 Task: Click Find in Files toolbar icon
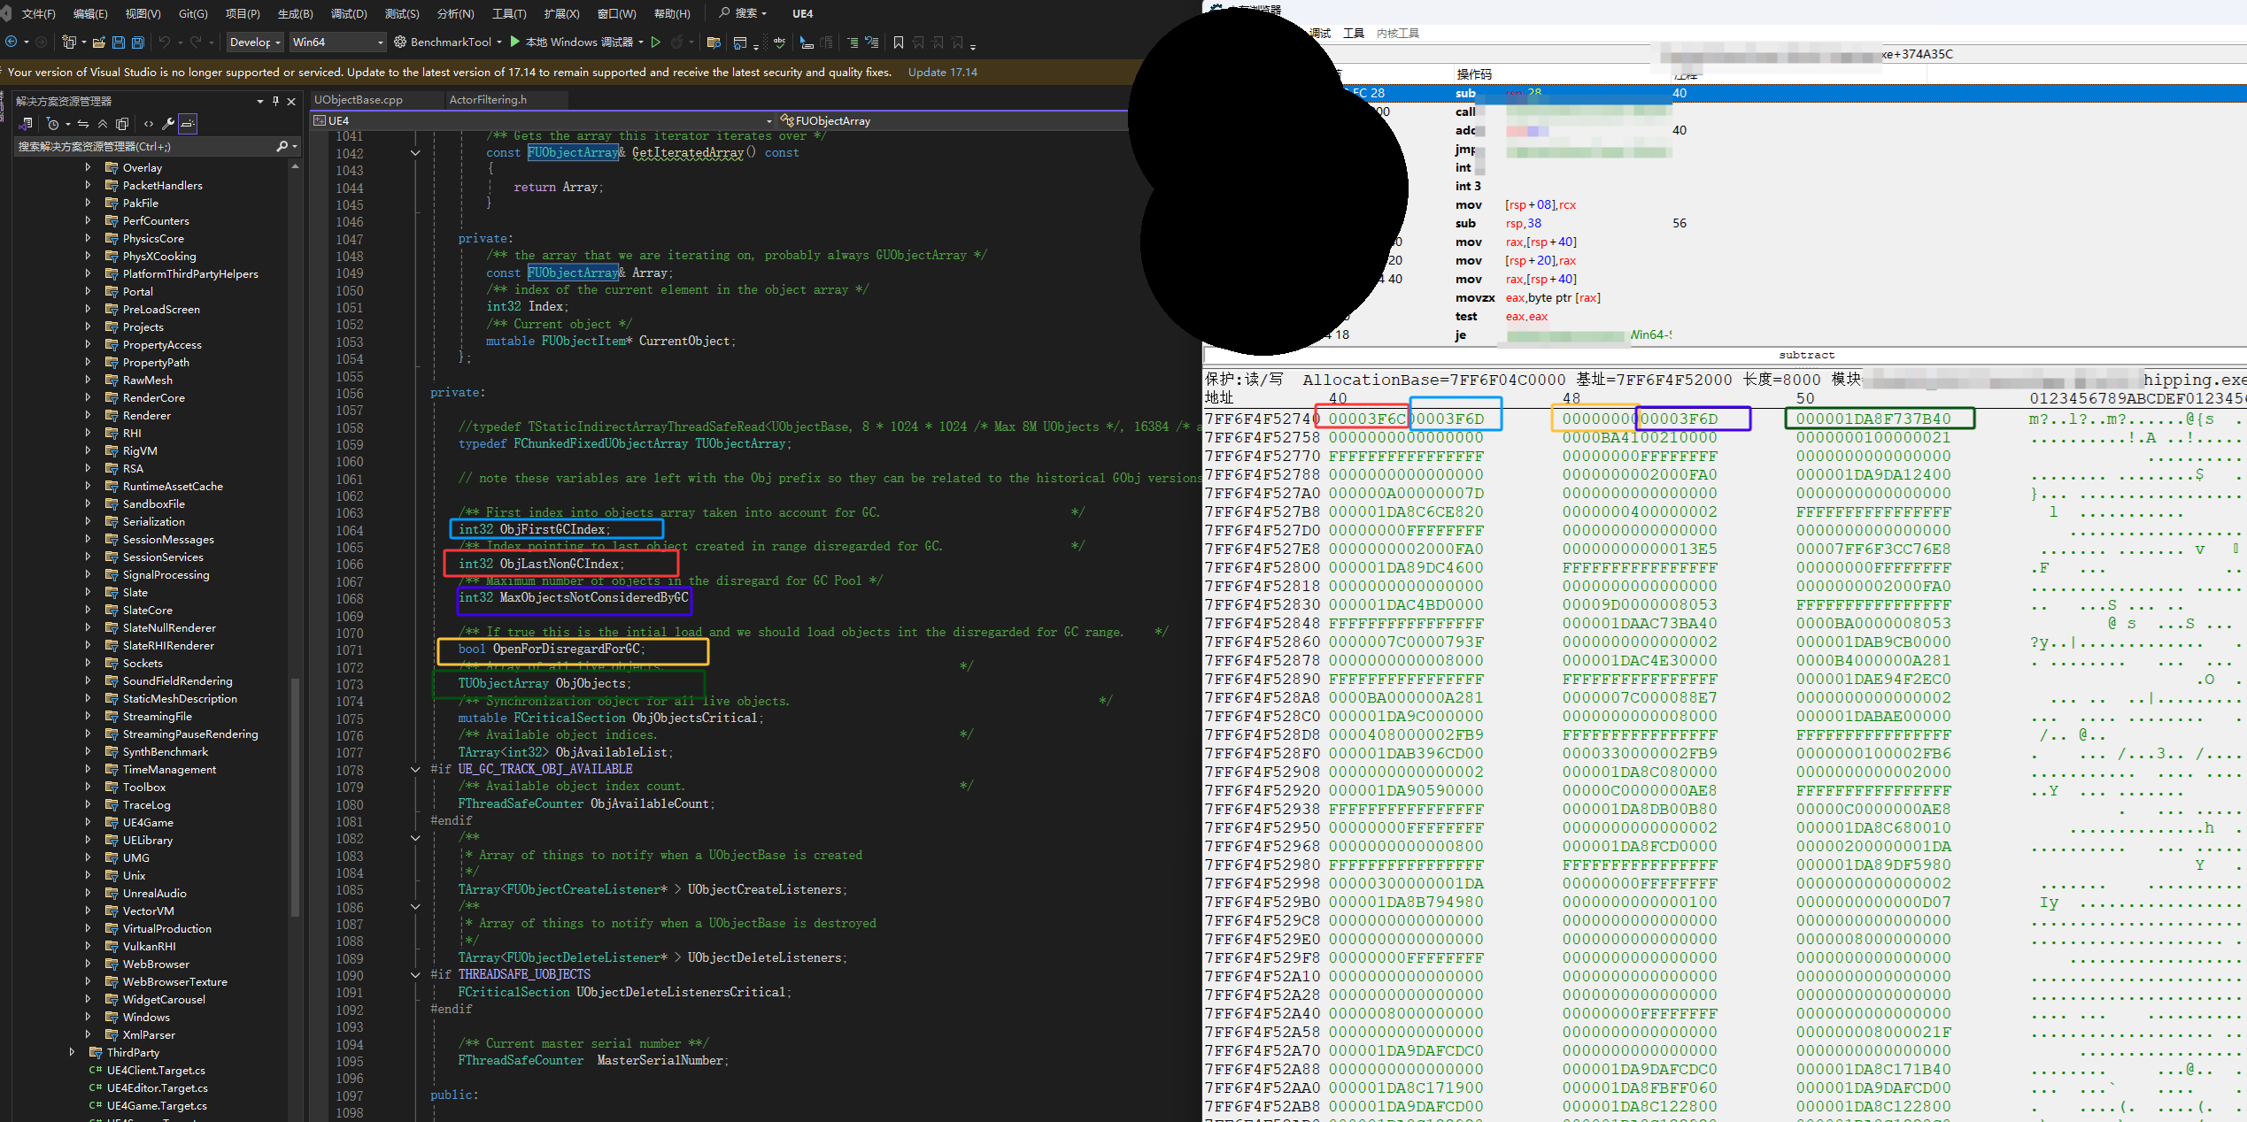coord(714,42)
